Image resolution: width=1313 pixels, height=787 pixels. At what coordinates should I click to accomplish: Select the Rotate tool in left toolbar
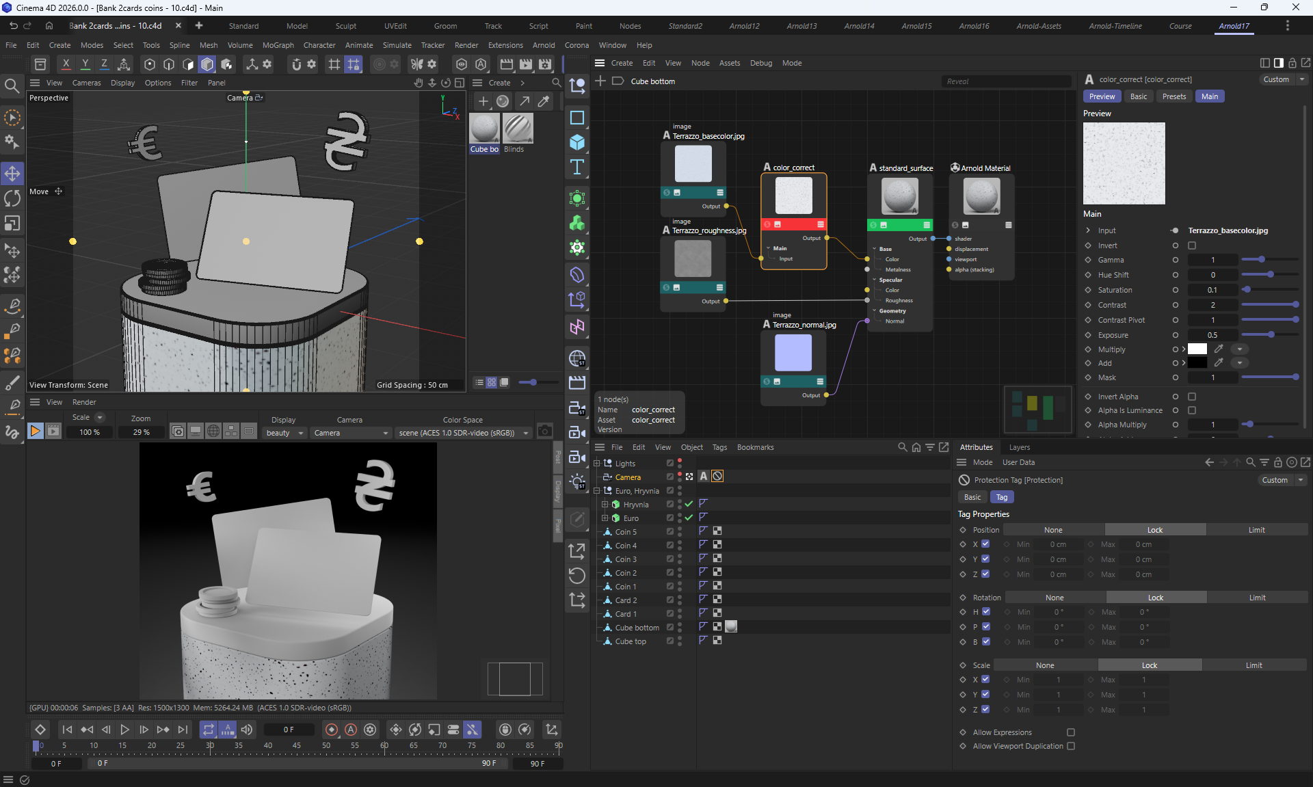coord(12,198)
